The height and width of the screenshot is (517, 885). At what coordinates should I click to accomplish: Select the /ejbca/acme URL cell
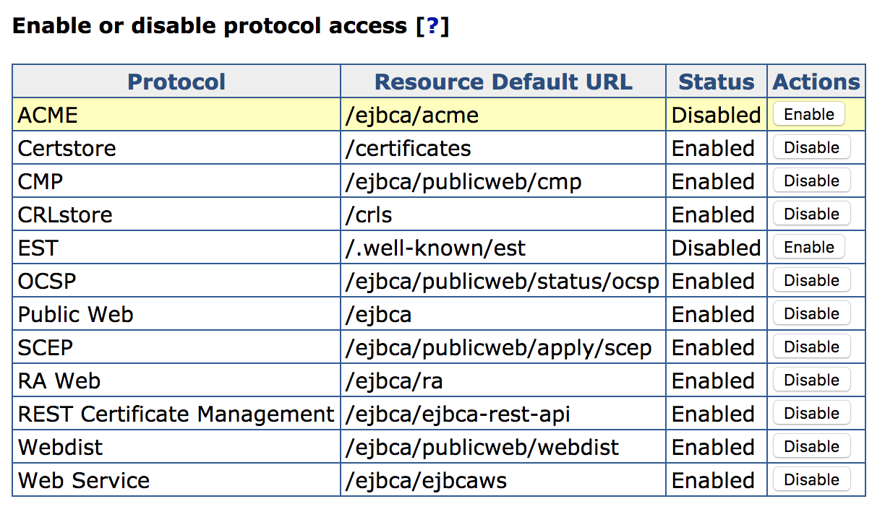pos(412,116)
